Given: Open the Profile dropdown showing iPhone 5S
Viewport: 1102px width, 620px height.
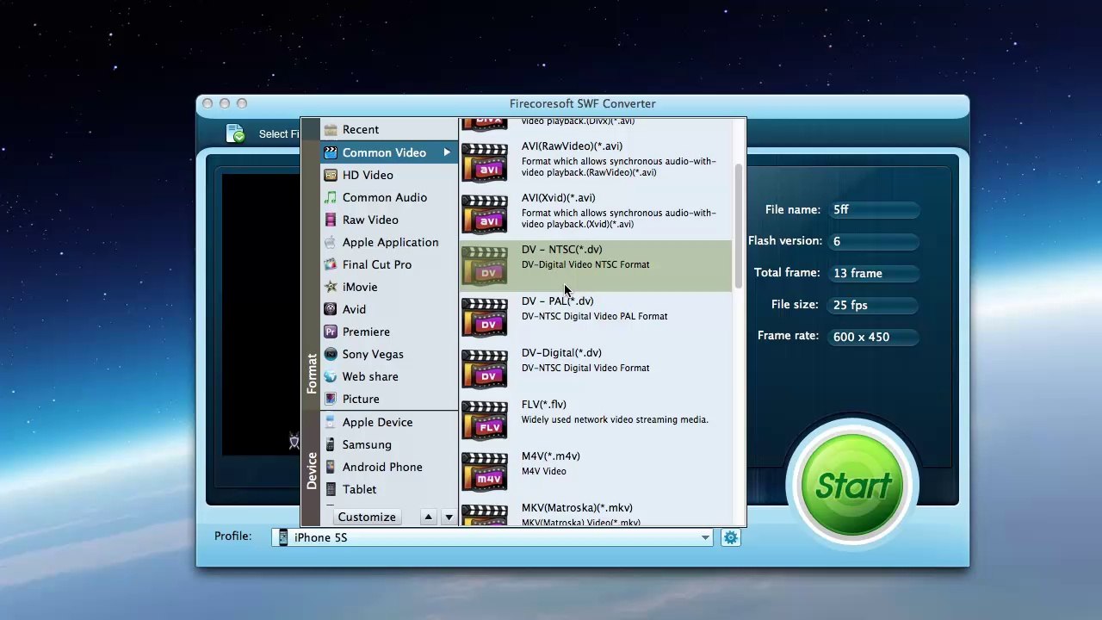Looking at the screenshot, I should (492, 537).
